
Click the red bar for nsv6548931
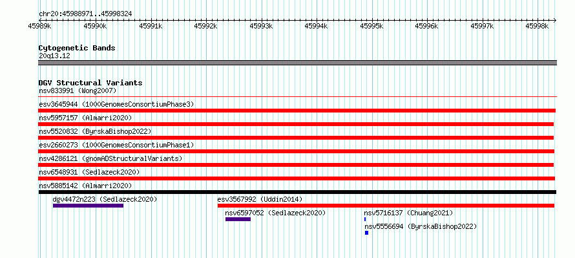[297, 178]
